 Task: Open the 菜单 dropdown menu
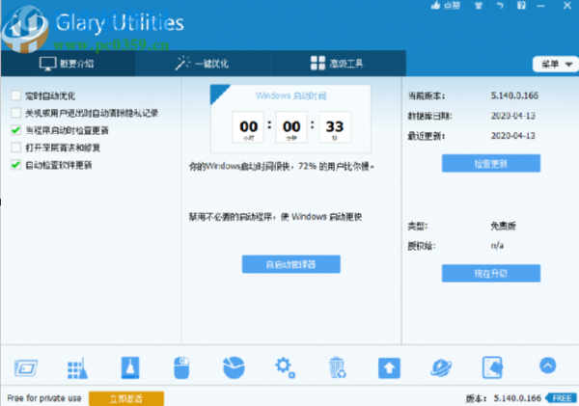coord(556,65)
